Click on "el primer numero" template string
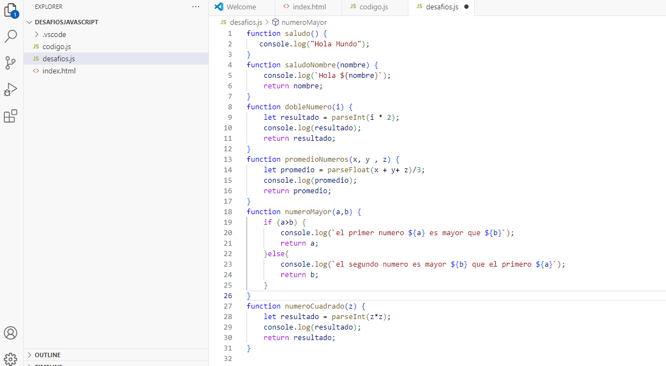The width and height of the screenshot is (666, 366). (418, 232)
